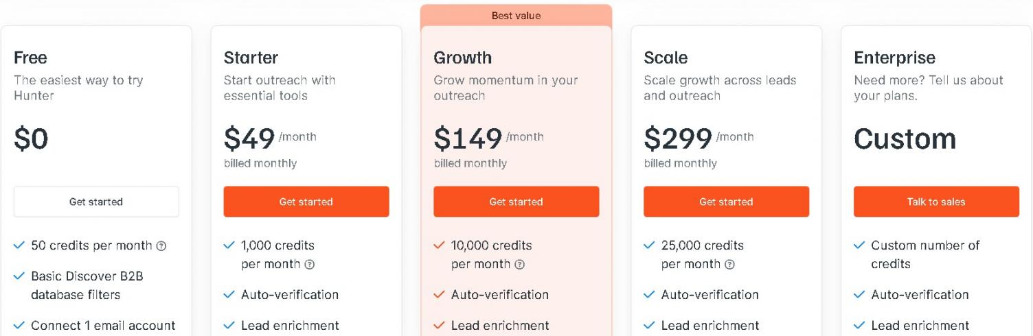Click help icon beside Growth 10,000 credits
Screen dimensions: 1033x336
coord(520,264)
